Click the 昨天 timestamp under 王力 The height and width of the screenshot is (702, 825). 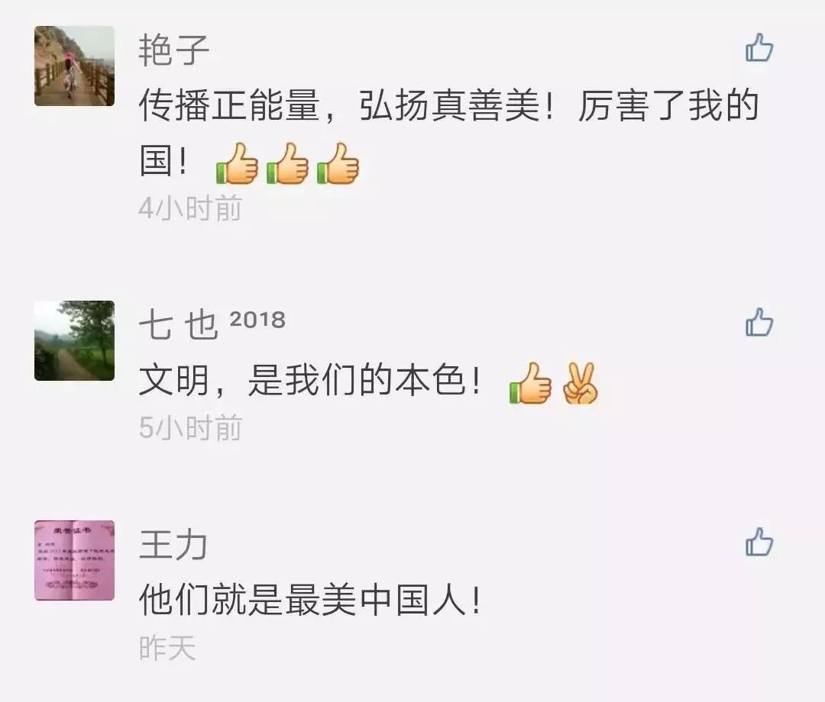pos(167,647)
